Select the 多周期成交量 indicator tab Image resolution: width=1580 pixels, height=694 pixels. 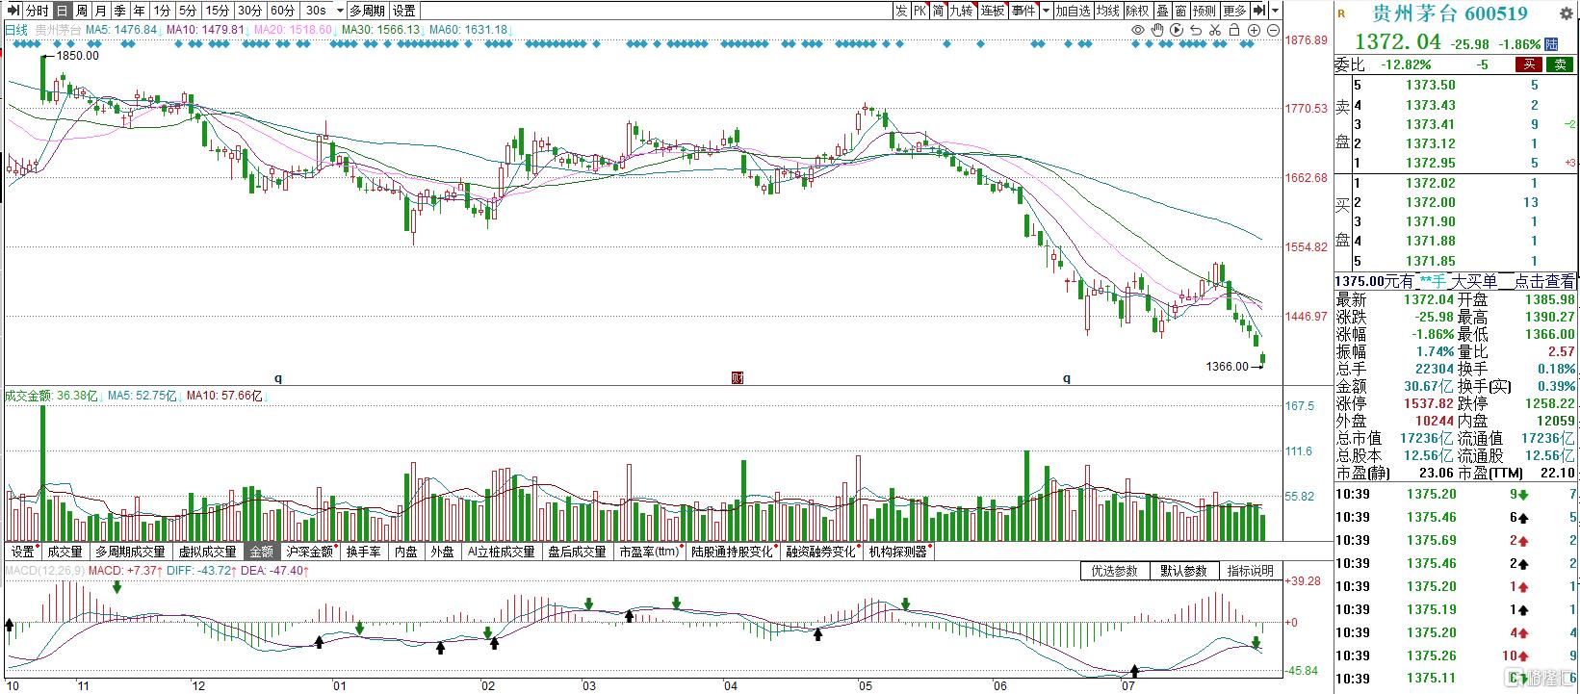point(131,553)
